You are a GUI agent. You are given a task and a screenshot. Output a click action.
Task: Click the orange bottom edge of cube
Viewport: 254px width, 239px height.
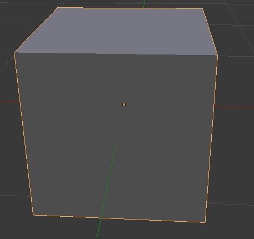pyautogui.click(x=119, y=218)
